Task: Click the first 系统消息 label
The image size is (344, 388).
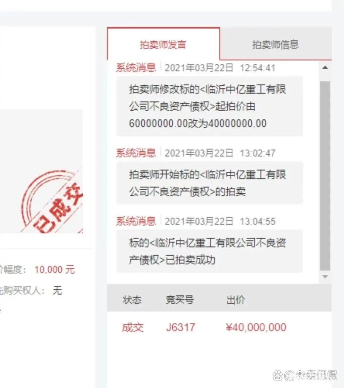Action: 136,68
